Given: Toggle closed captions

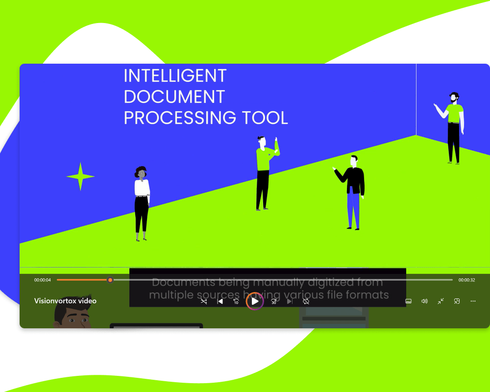Looking at the screenshot, I should pyautogui.click(x=408, y=301).
